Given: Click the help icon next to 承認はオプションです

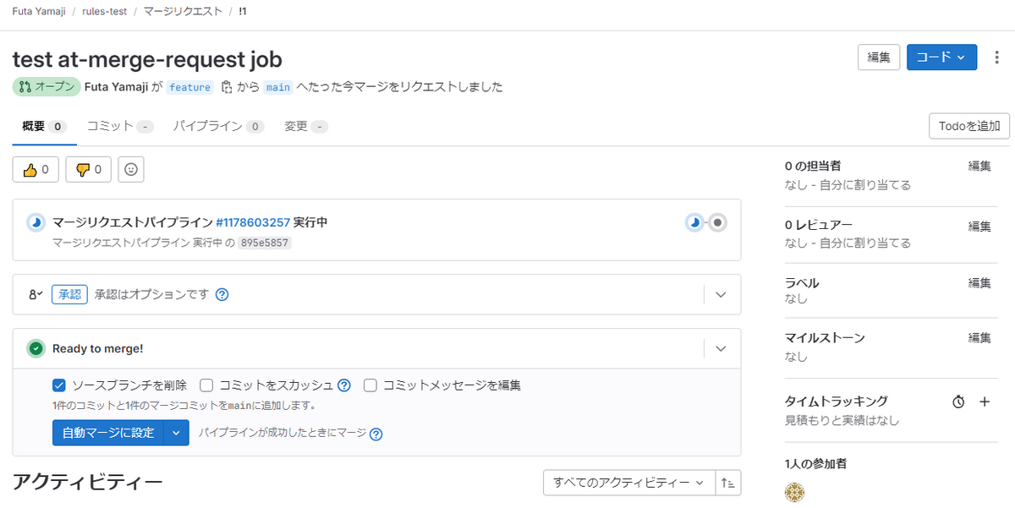Looking at the screenshot, I should (x=222, y=295).
